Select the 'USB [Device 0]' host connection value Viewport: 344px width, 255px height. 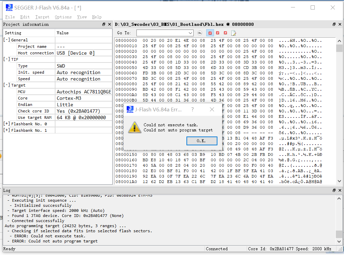(76, 53)
